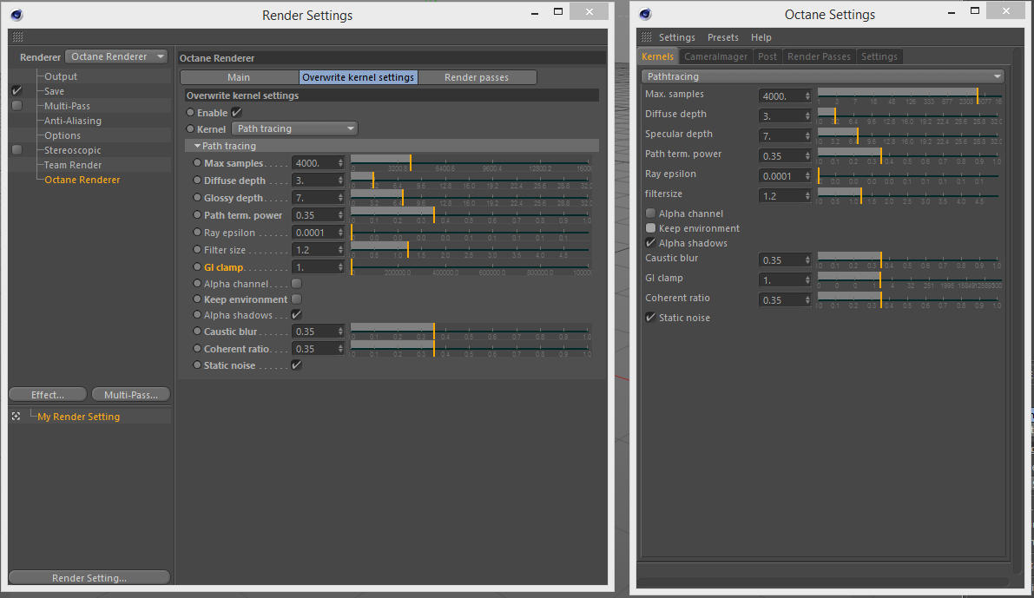
Task: Uncheck Alpha shadows in Render Settings
Action: tap(297, 314)
